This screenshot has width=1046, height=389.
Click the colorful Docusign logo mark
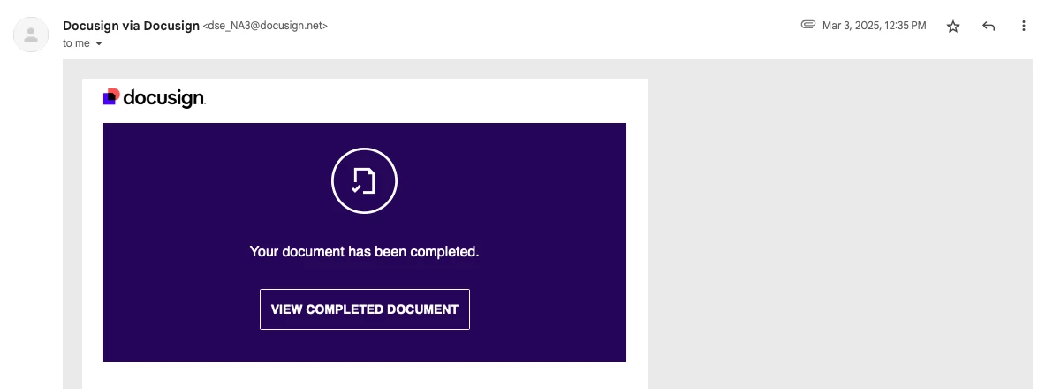tap(111, 96)
